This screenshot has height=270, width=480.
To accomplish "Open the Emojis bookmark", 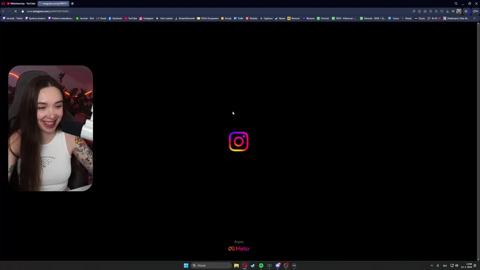I will (226, 18).
